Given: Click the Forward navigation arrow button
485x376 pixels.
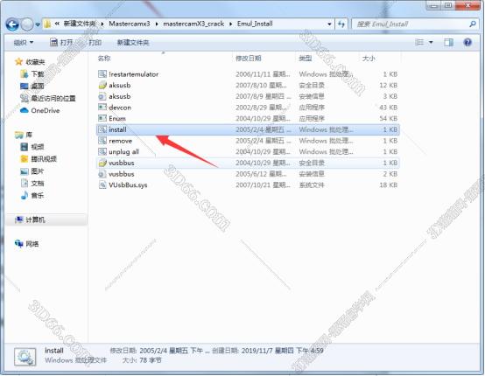Looking at the screenshot, I should point(27,24).
